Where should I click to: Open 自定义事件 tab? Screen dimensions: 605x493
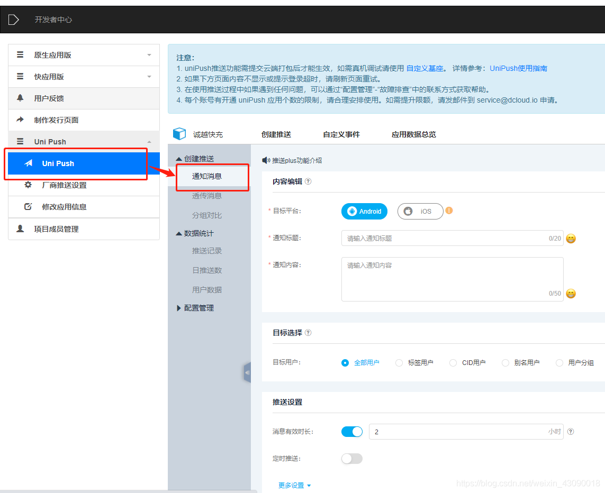point(341,134)
